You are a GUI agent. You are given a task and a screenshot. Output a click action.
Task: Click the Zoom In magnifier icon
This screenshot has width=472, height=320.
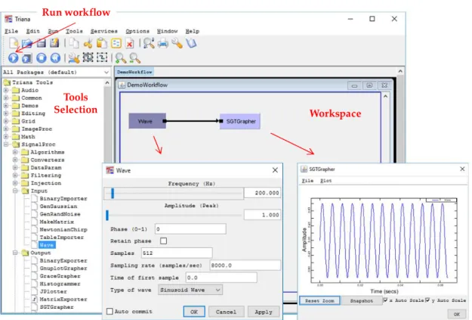pos(121,58)
